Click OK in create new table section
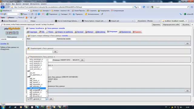Image resolution: width=194 pixels, height=109 pixels. click(187, 44)
